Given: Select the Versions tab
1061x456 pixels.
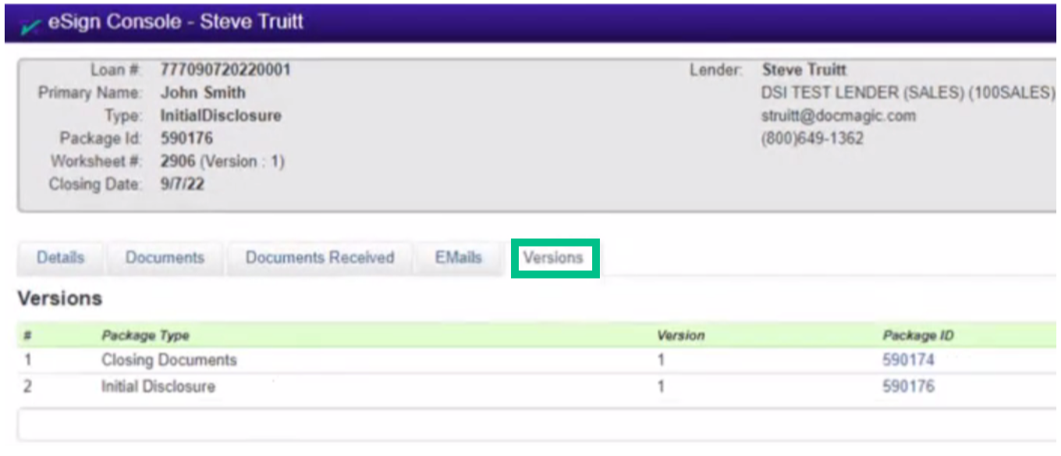Looking at the screenshot, I should point(553,258).
